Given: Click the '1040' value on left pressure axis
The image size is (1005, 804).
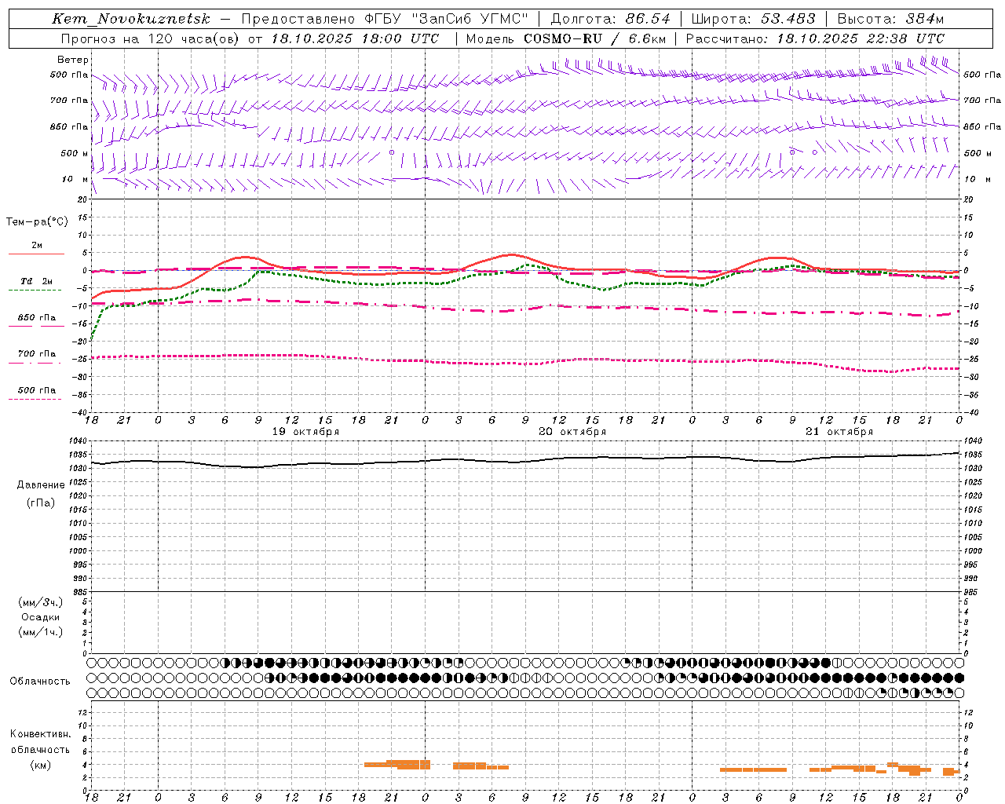Looking at the screenshot, I should [x=77, y=441].
